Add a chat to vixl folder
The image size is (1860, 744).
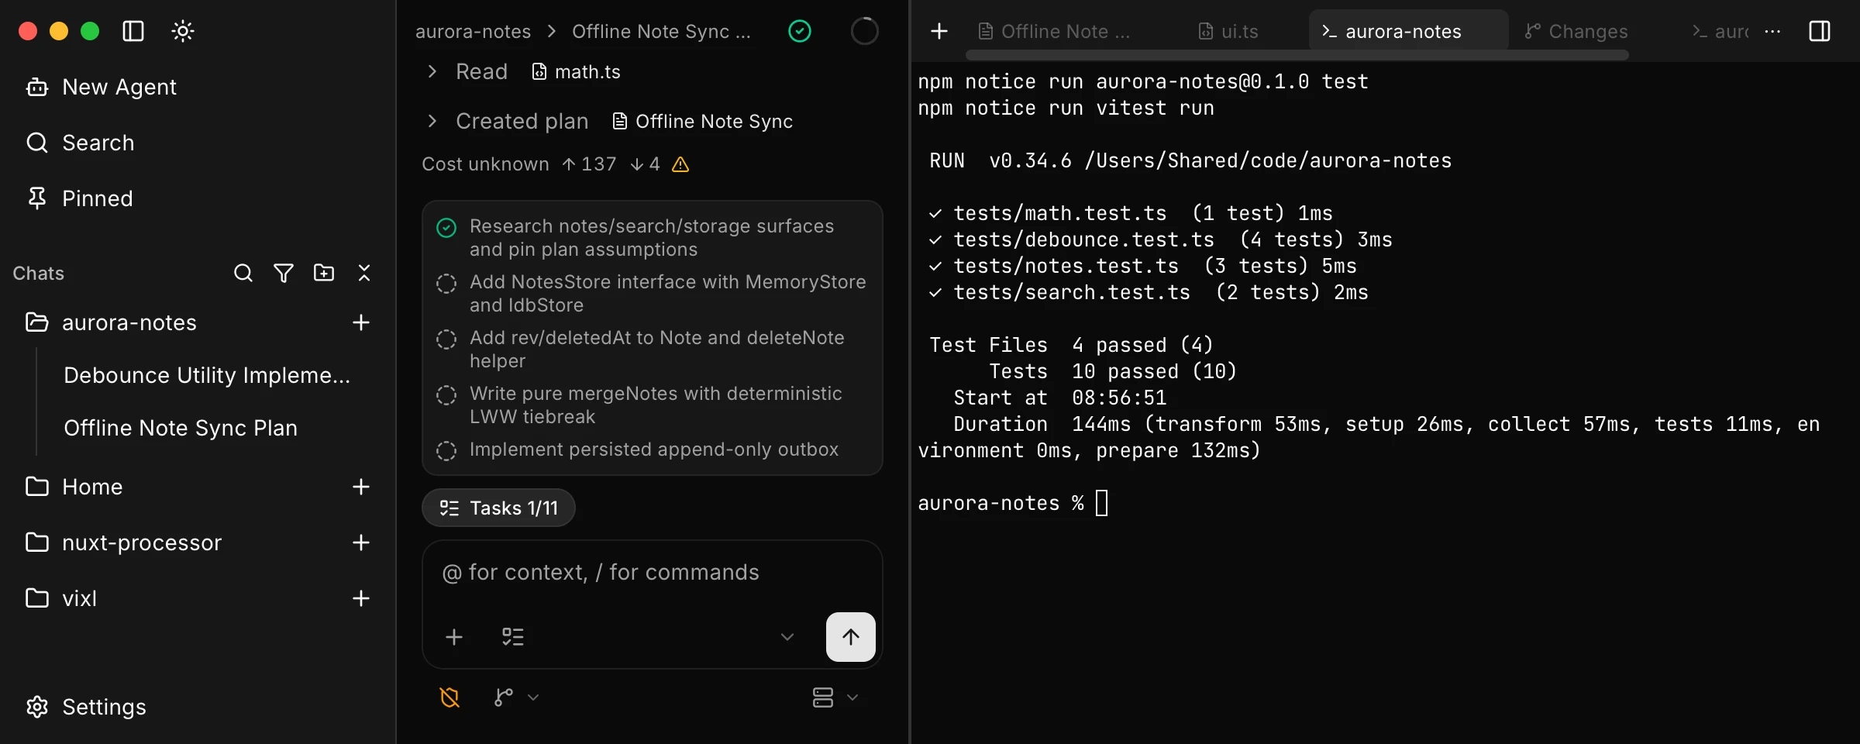click(x=361, y=598)
